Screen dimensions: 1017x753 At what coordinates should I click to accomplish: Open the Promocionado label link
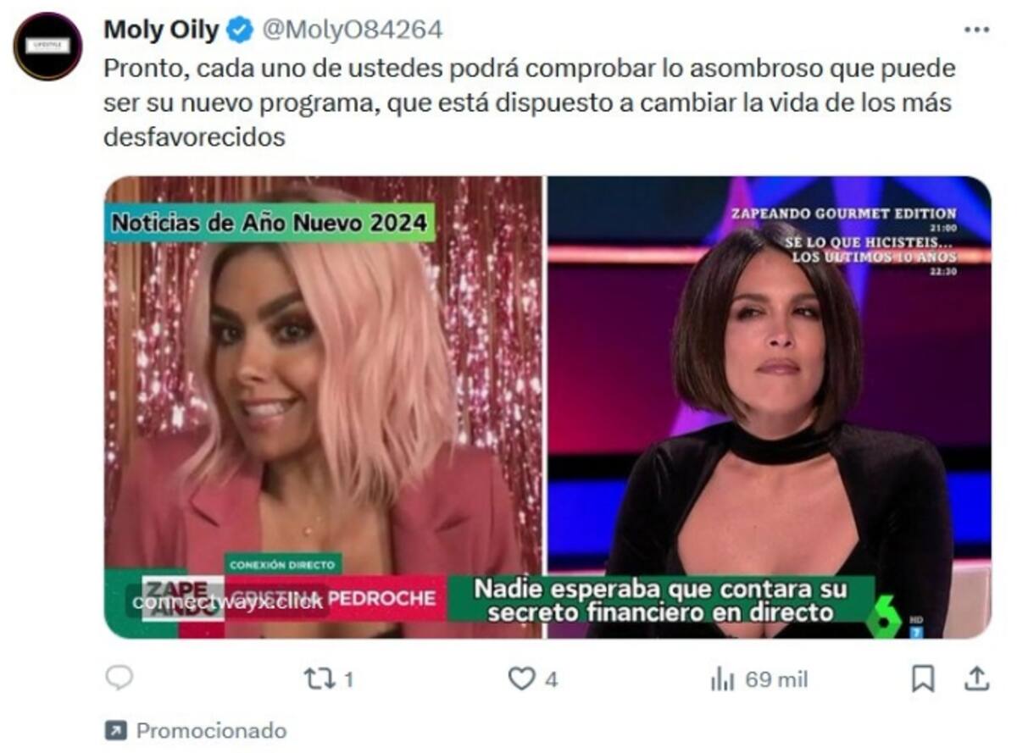[x=211, y=730]
